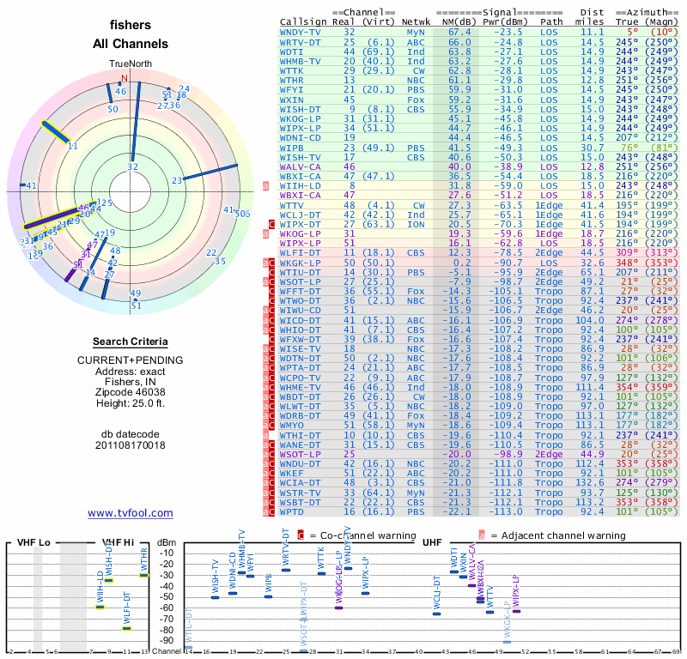Click the co-channel warning icon beside WIPX-DT
This screenshot has height=659, width=687.
(x=271, y=224)
